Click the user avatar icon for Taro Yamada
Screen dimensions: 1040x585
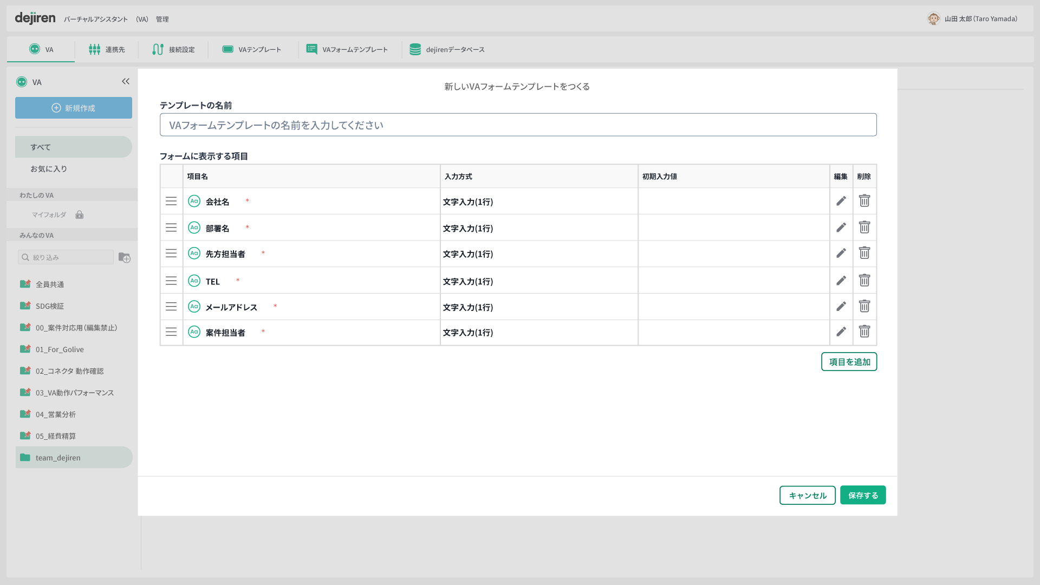(933, 19)
